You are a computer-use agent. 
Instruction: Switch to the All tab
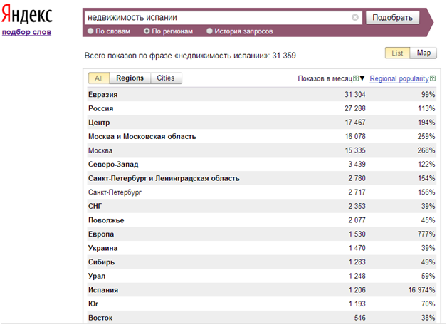99,78
